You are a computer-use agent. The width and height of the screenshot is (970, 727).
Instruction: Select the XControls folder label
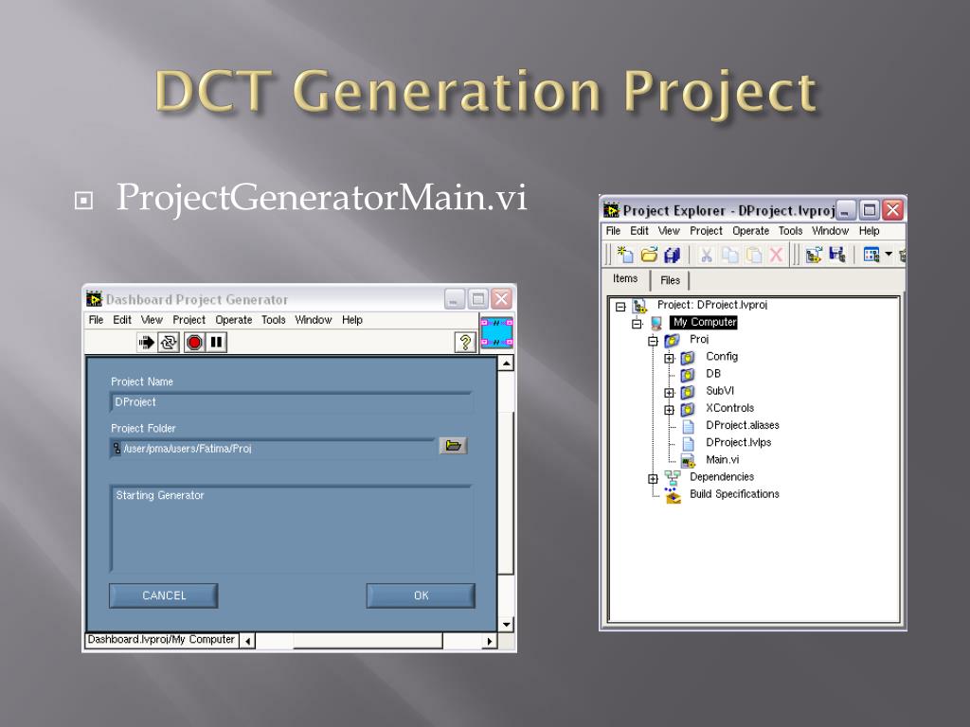[x=730, y=408]
